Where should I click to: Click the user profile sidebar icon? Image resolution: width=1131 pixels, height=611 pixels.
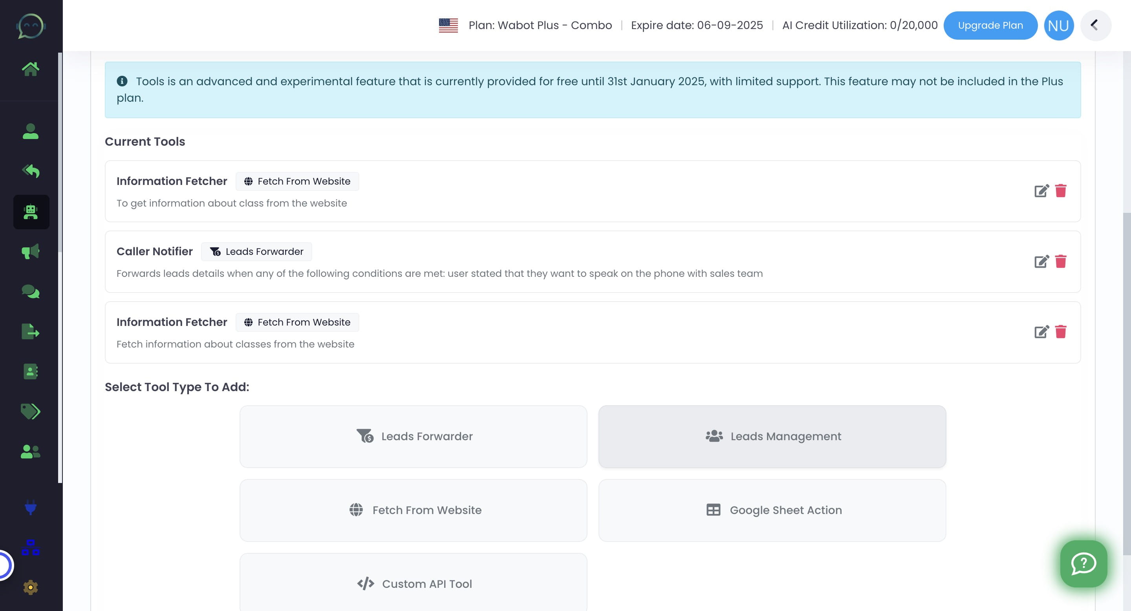[x=30, y=131]
